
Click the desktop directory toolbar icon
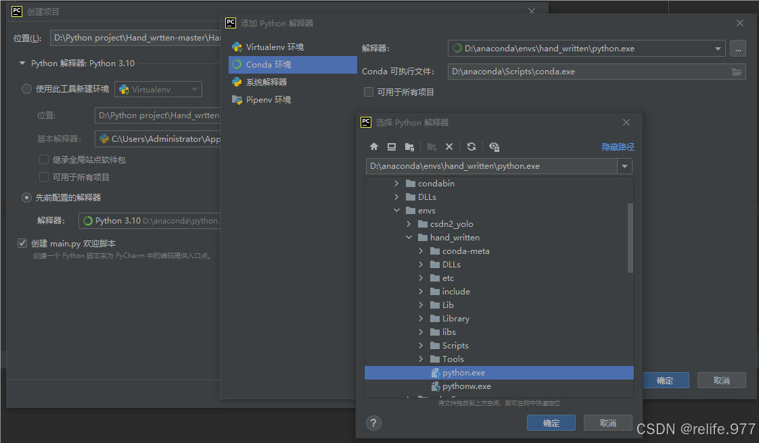[x=392, y=147]
